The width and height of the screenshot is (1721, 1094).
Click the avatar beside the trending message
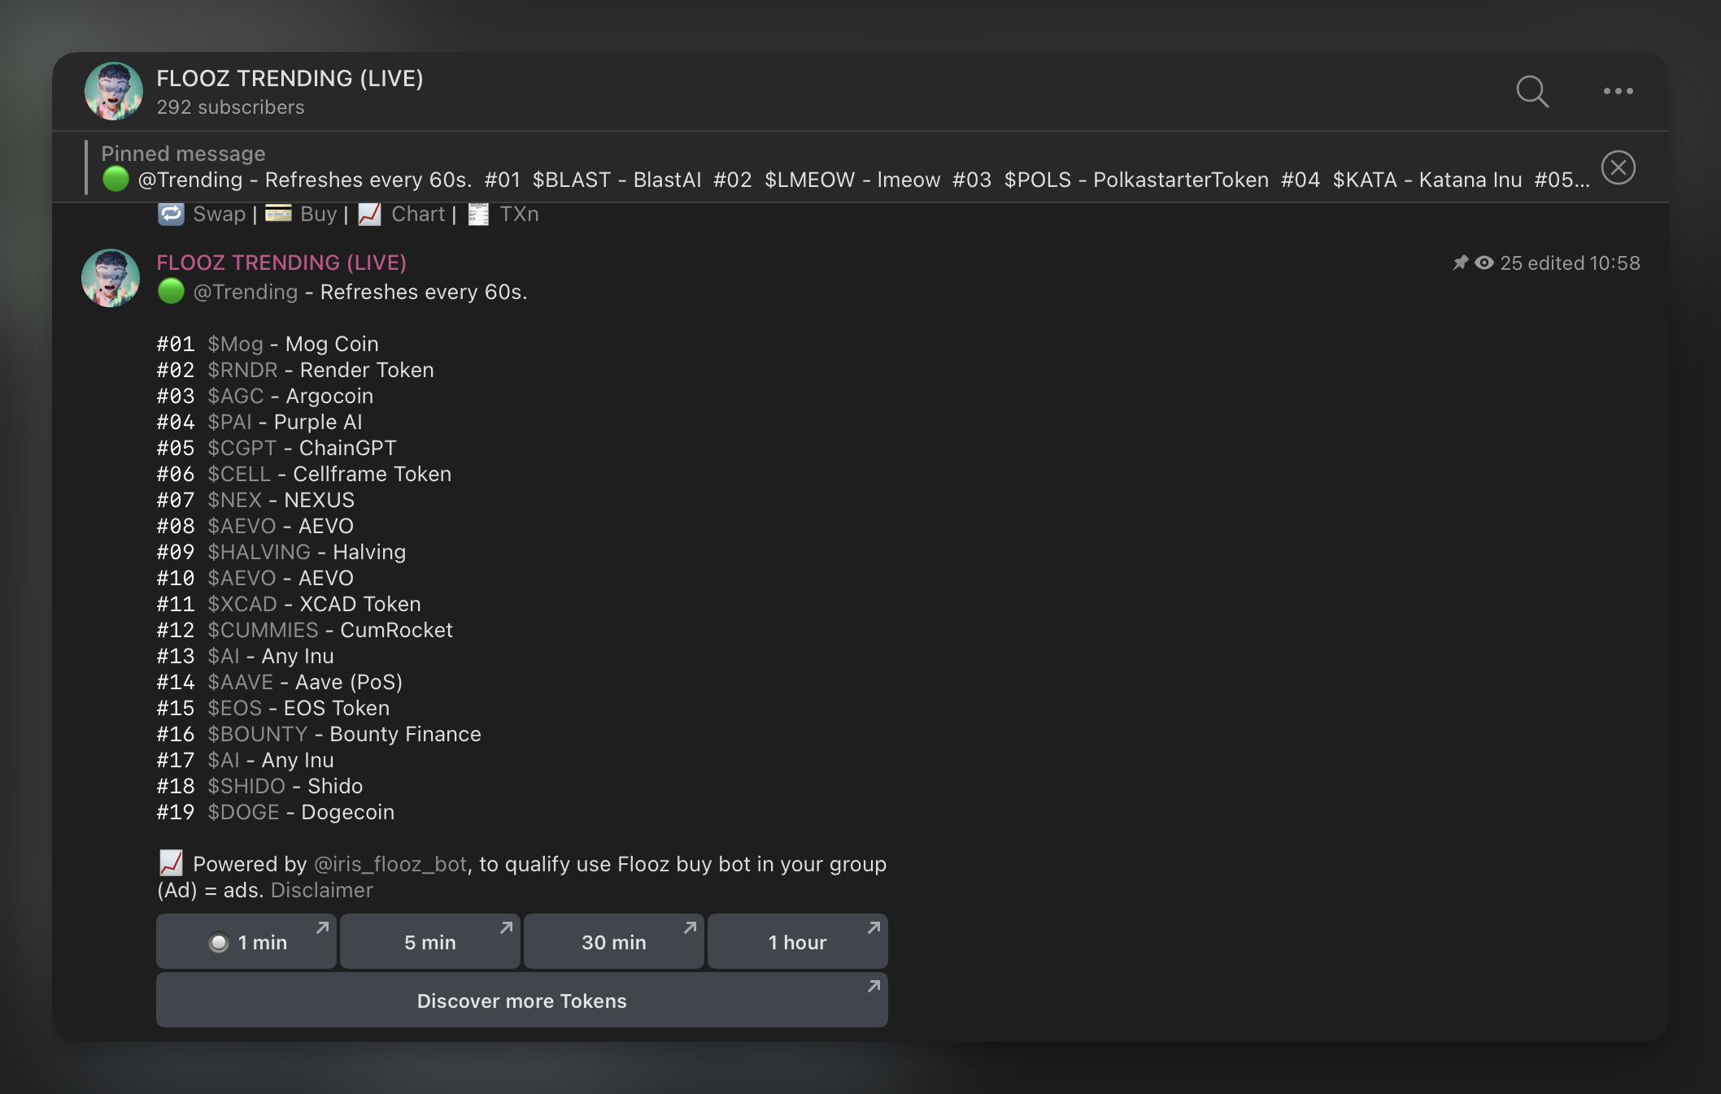[x=111, y=278]
